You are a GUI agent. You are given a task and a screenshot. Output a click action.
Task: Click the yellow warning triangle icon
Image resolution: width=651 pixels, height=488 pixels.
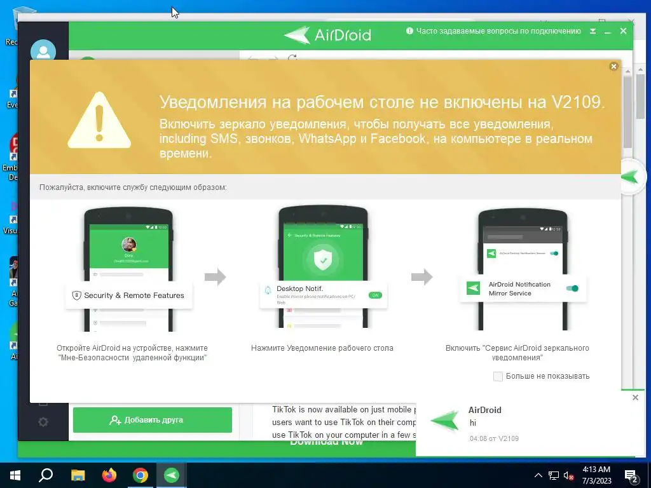coord(99,120)
